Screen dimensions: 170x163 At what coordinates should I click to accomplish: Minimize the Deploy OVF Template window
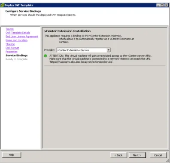pyautogui.click(x=158, y=5)
